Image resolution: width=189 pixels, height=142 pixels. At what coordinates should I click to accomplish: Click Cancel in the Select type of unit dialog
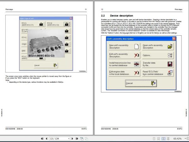coord(46,65)
